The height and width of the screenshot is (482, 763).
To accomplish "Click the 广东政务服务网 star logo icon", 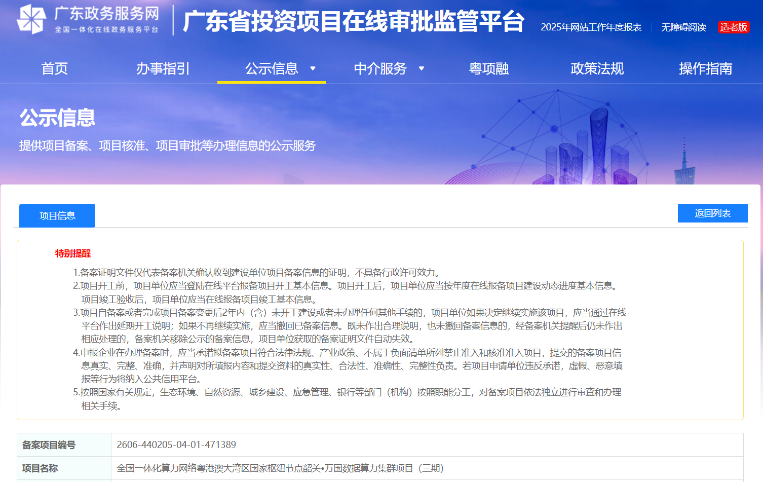I will point(31,19).
